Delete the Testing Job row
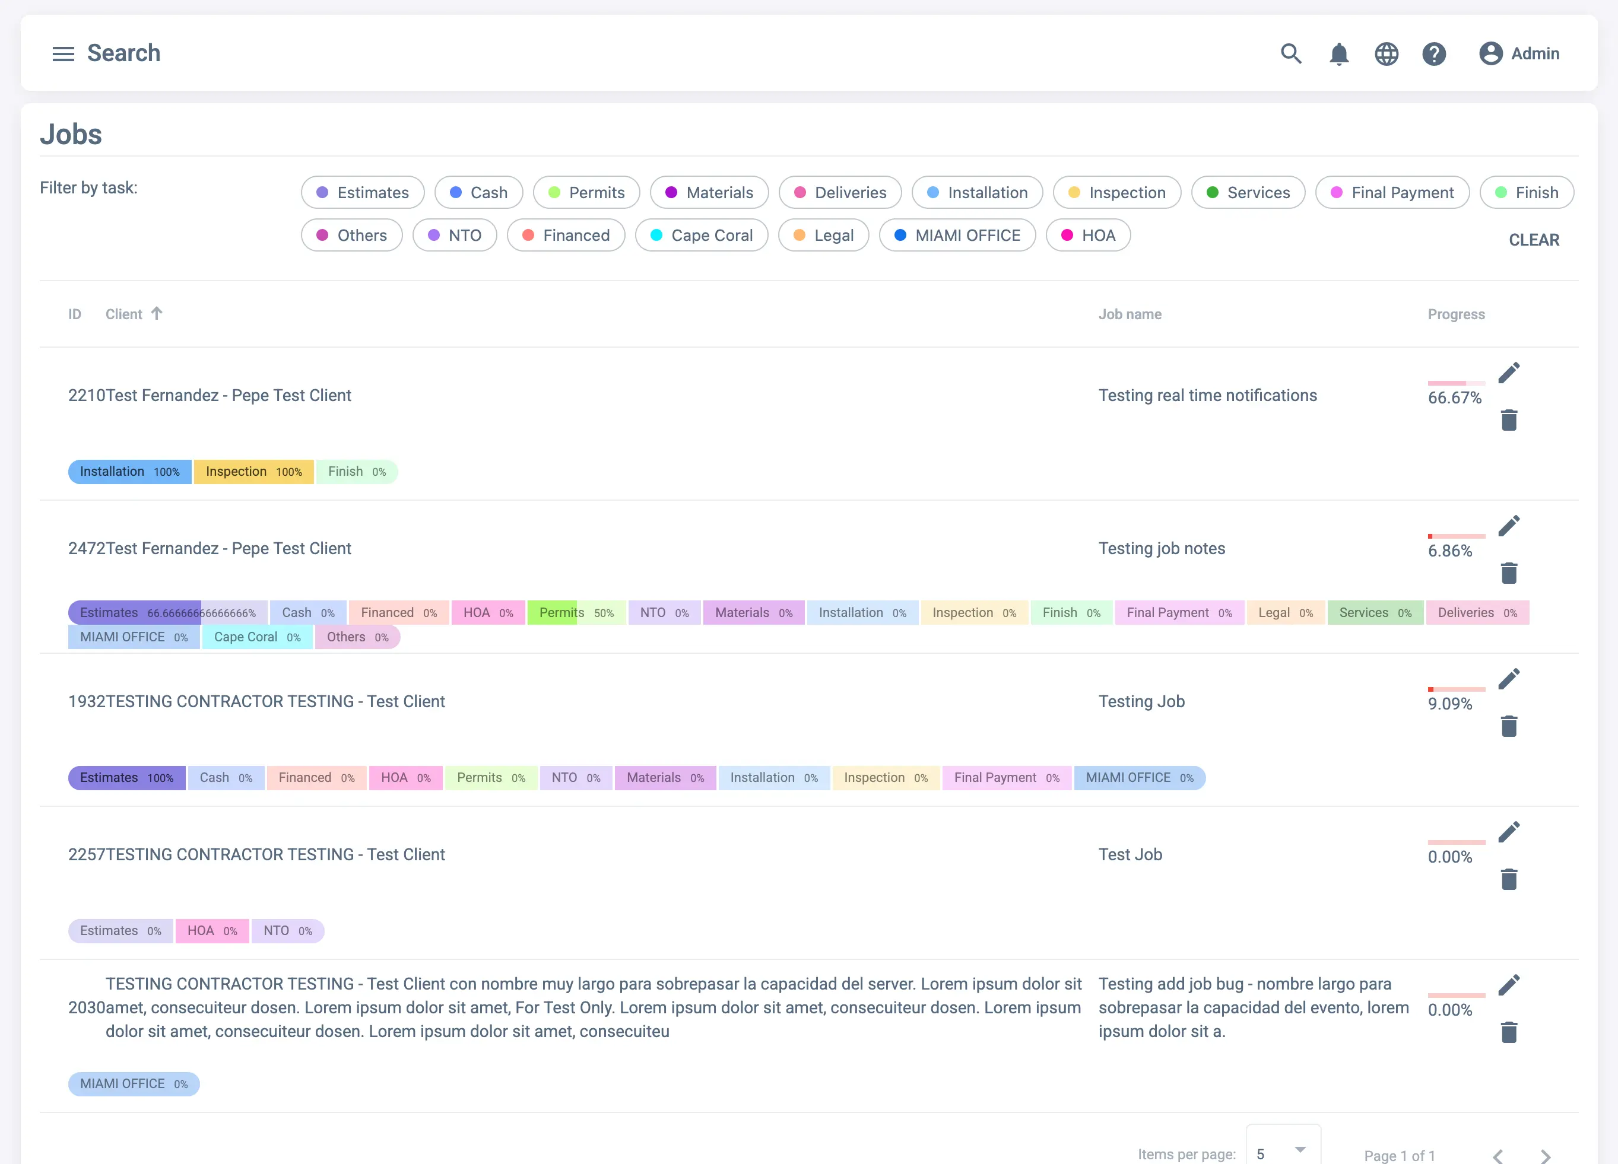Screen dimensions: 1618x1164 [x=1508, y=726]
